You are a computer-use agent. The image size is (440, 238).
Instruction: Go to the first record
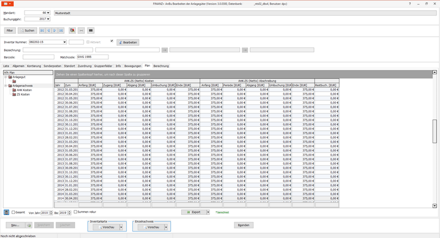[x=42, y=30]
